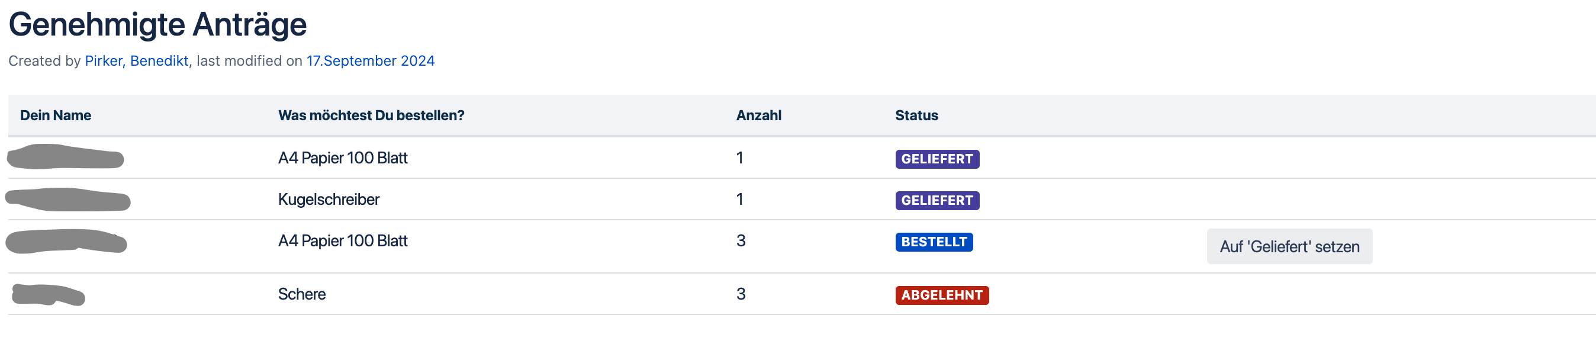Screen dimensions: 1596x360
Task: Click the blue BESTELLT status badge
Action: [x=933, y=242]
